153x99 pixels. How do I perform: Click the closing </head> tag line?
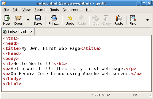click(x=12, y=54)
